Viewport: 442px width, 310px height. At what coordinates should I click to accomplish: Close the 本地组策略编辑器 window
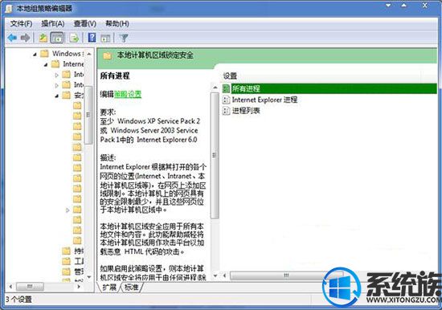[x=425, y=6]
